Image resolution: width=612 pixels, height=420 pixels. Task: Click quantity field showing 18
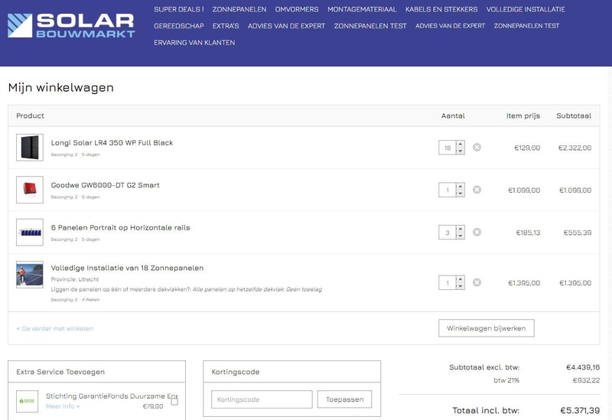point(448,148)
